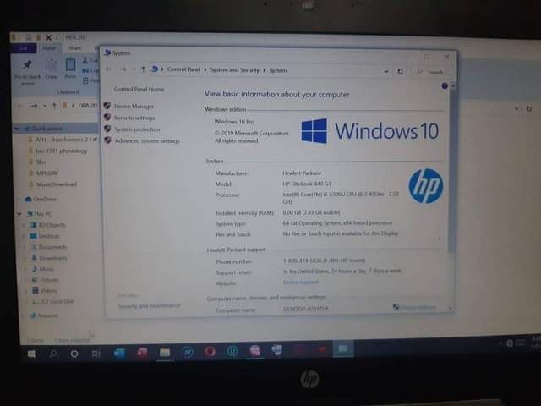The image size is (541, 406).
Task: Select This PC in navigation pane
Action: pos(43,214)
